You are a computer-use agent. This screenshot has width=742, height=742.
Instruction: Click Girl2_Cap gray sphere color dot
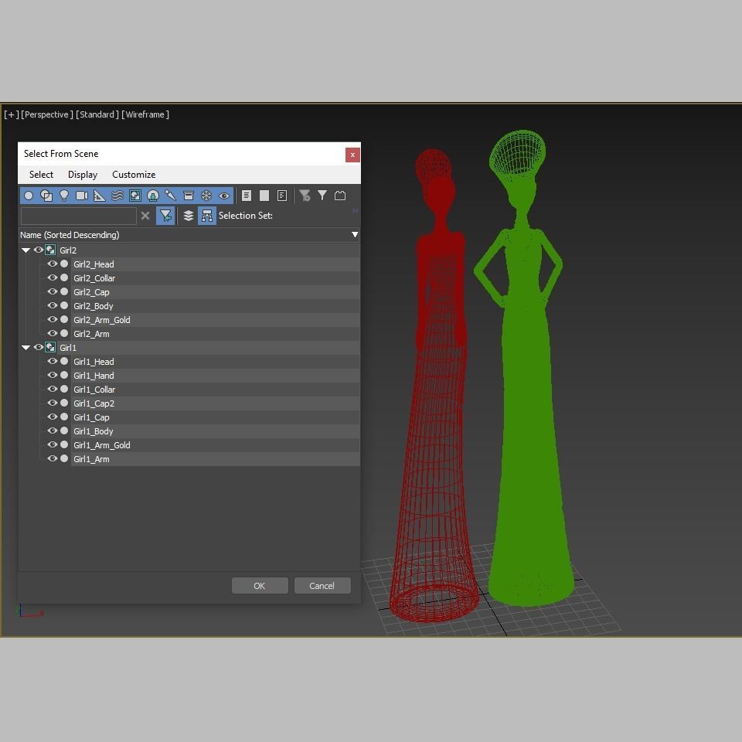(x=64, y=292)
